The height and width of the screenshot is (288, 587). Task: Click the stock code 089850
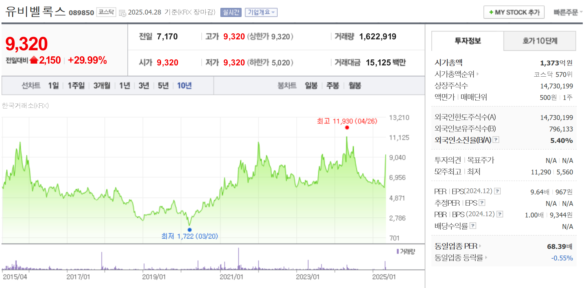coord(81,13)
